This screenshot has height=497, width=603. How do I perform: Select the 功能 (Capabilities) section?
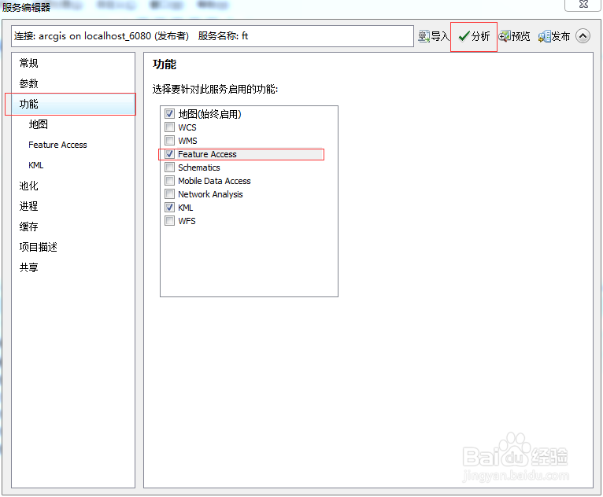[73, 104]
